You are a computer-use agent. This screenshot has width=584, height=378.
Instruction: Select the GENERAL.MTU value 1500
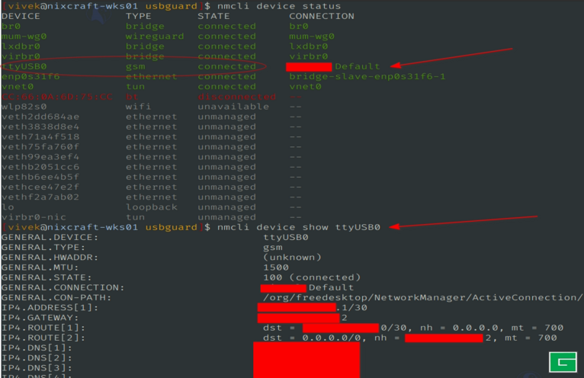(x=275, y=267)
